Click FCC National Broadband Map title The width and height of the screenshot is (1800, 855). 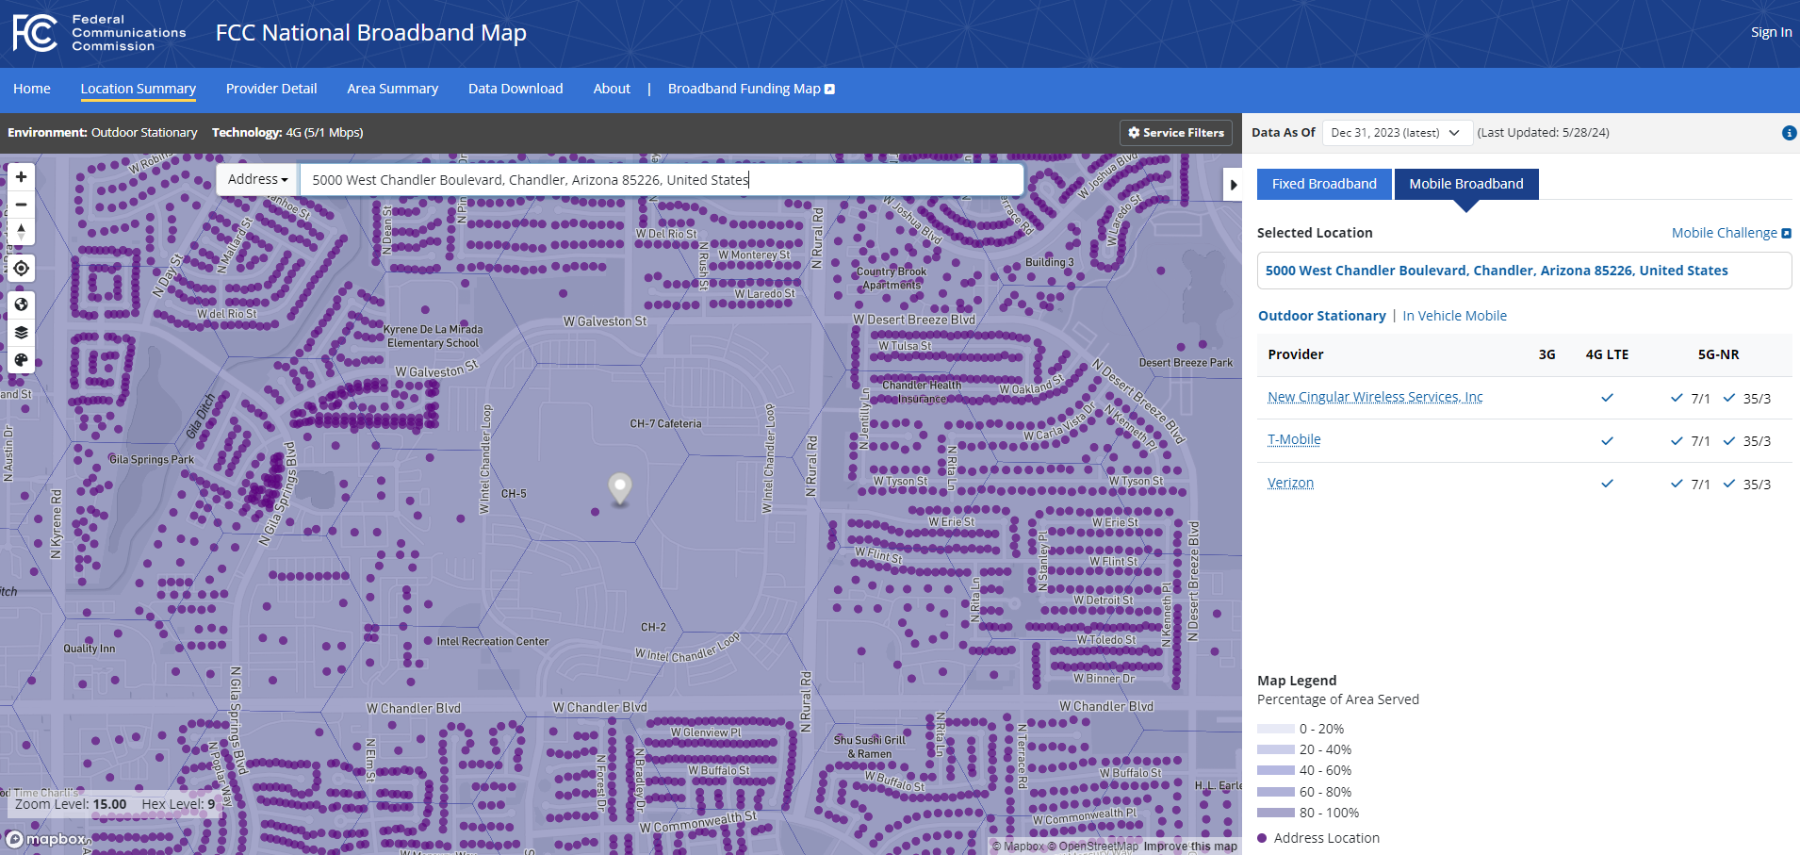(x=370, y=33)
